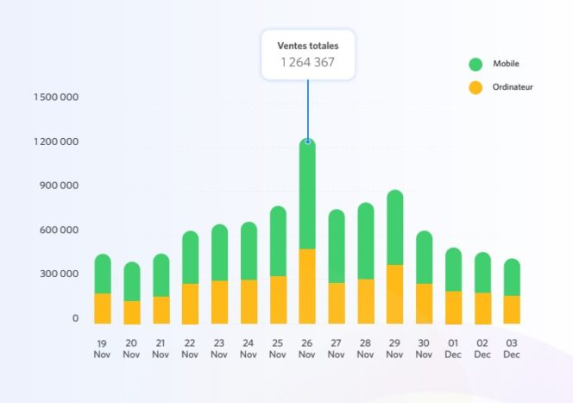Click the 1 200 000 axis label
Screen dimensions: 573x403
pos(56,142)
